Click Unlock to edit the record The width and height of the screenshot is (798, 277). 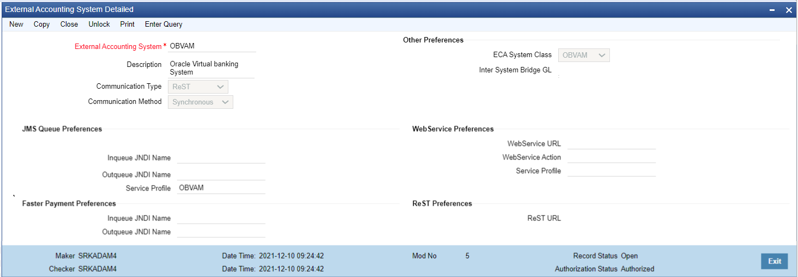(99, 24)
